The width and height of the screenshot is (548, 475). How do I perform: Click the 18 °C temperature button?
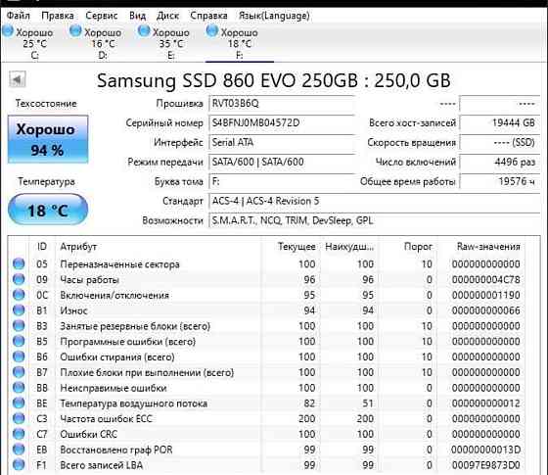48,210
